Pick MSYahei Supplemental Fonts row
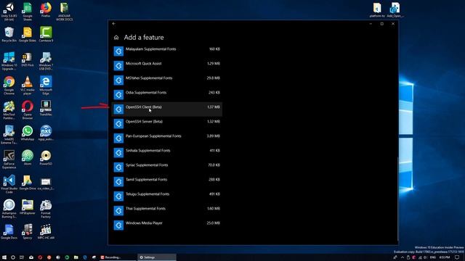 (x=167, y=80)
